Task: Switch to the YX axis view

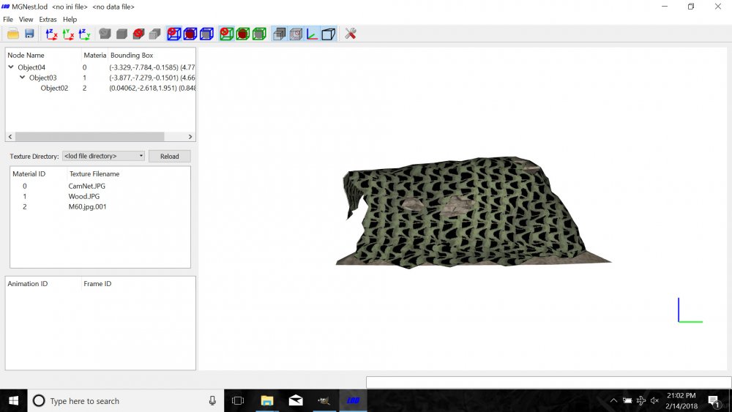Action: tap(68, 34)
